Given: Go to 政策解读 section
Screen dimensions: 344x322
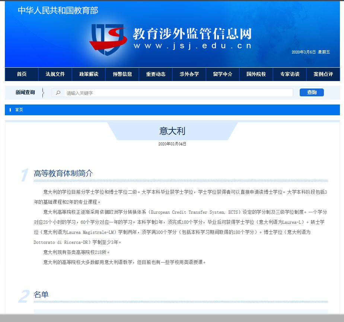Looking at the screenshot, I should pyautogui.click(x=89, y=74).
